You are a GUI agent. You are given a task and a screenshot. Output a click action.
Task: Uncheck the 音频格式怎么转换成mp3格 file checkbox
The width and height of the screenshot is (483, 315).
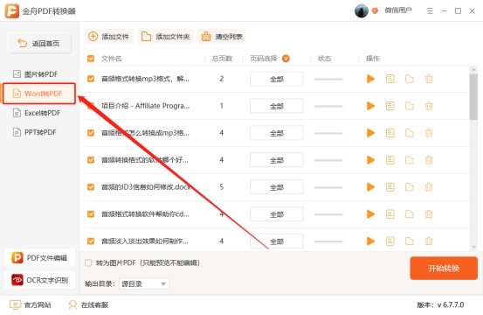91,133
